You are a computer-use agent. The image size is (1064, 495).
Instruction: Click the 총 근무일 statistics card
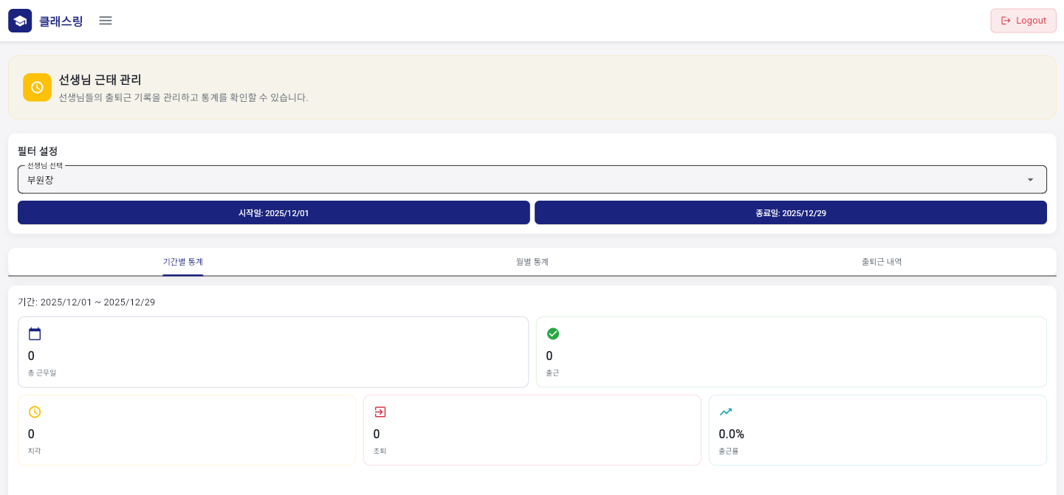[x=273, y=352]
